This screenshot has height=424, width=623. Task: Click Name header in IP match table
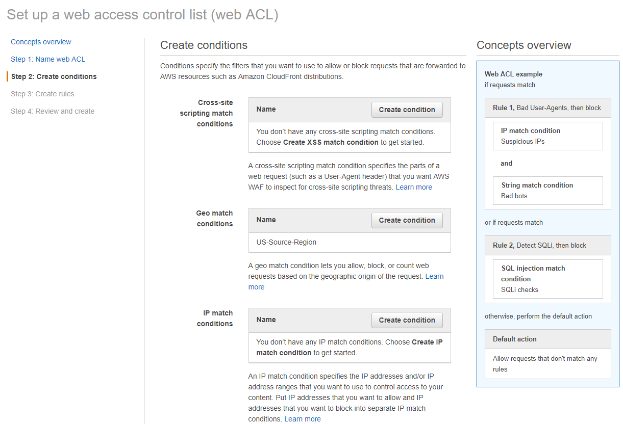266,320
